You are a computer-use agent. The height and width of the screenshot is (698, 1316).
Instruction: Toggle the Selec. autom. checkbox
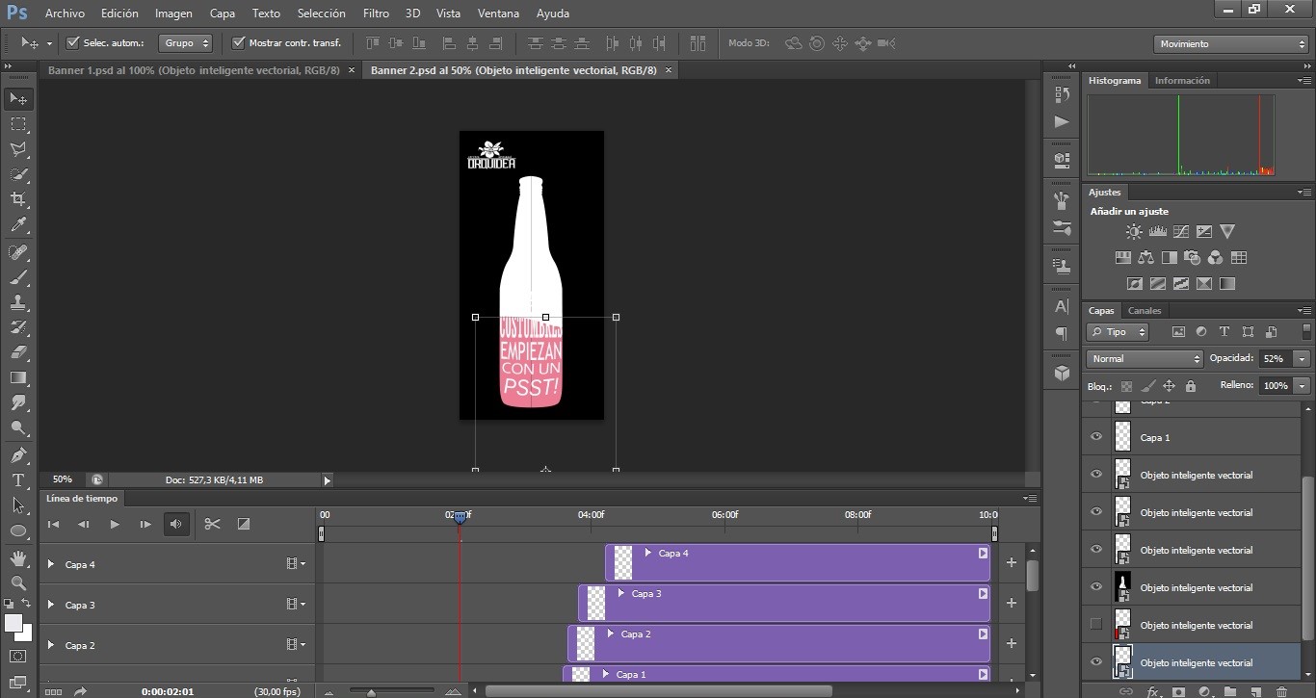point(72,43)
